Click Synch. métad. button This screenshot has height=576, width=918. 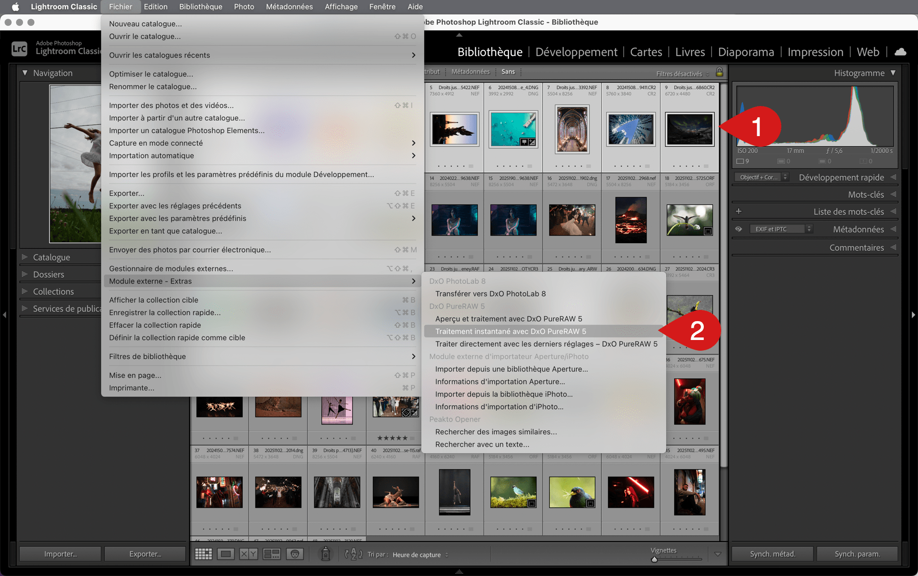click(773, 554)
